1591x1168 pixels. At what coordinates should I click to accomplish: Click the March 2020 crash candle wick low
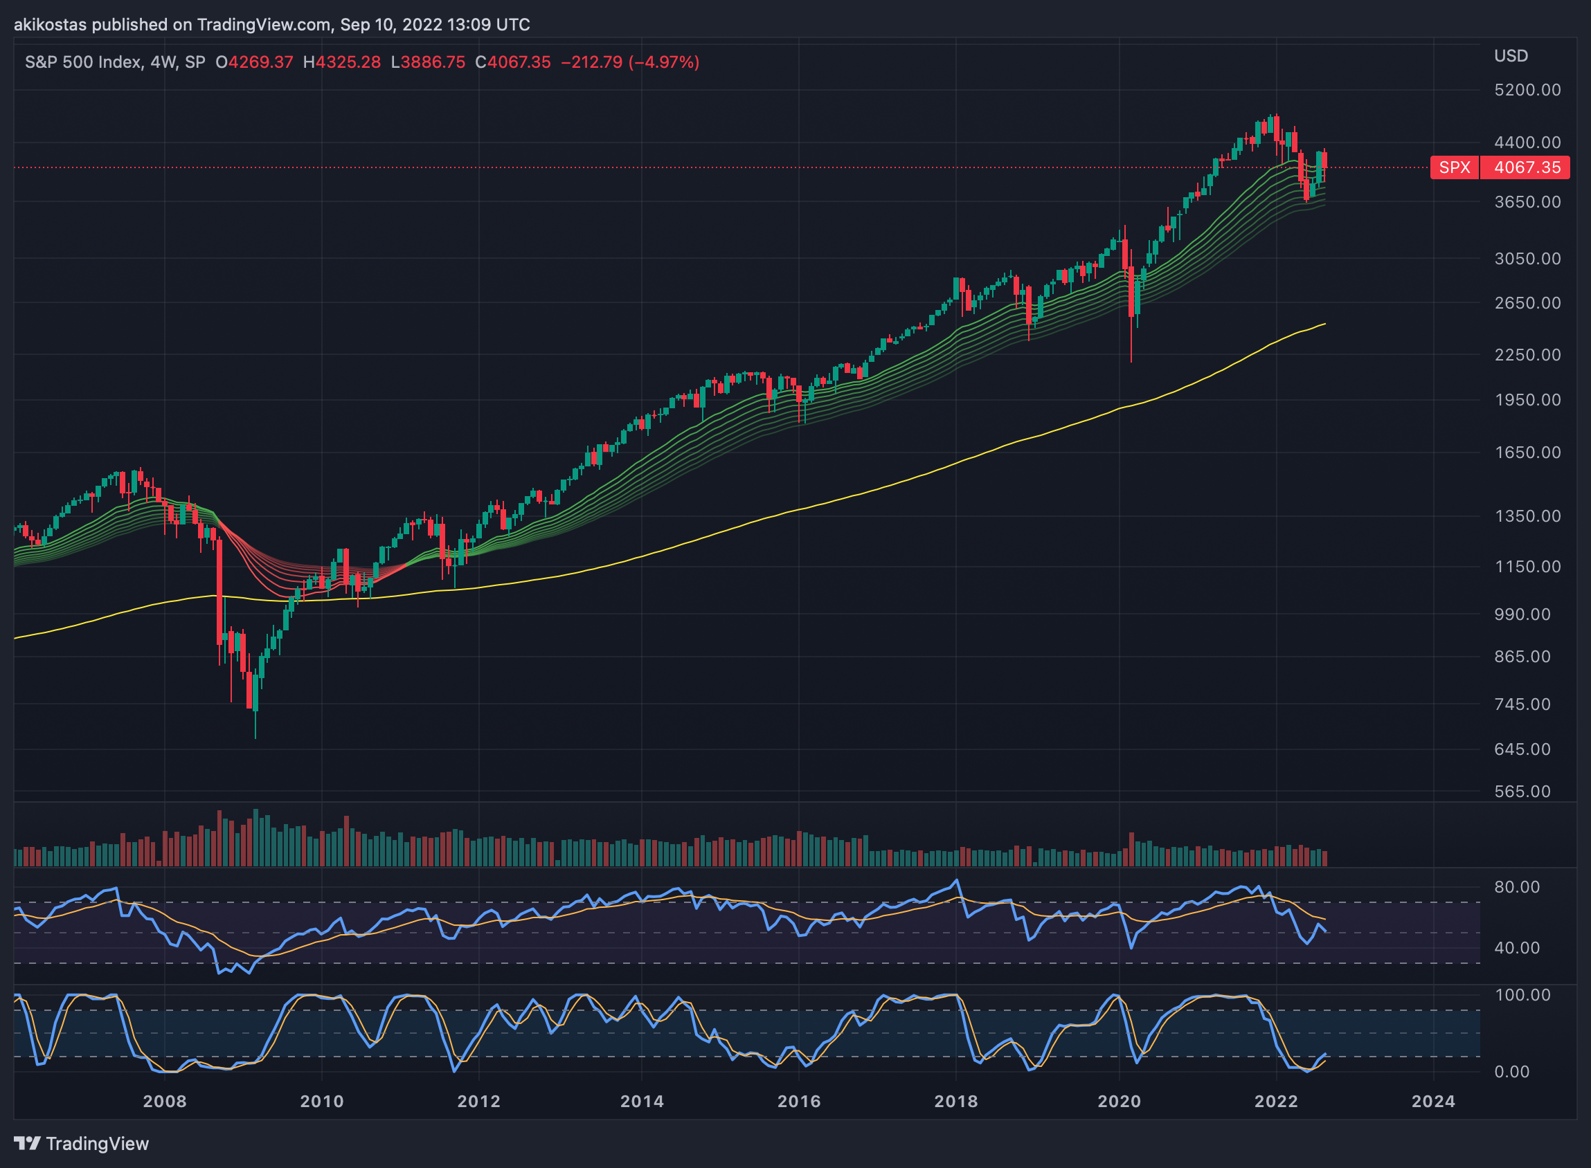pos(1131,361)
